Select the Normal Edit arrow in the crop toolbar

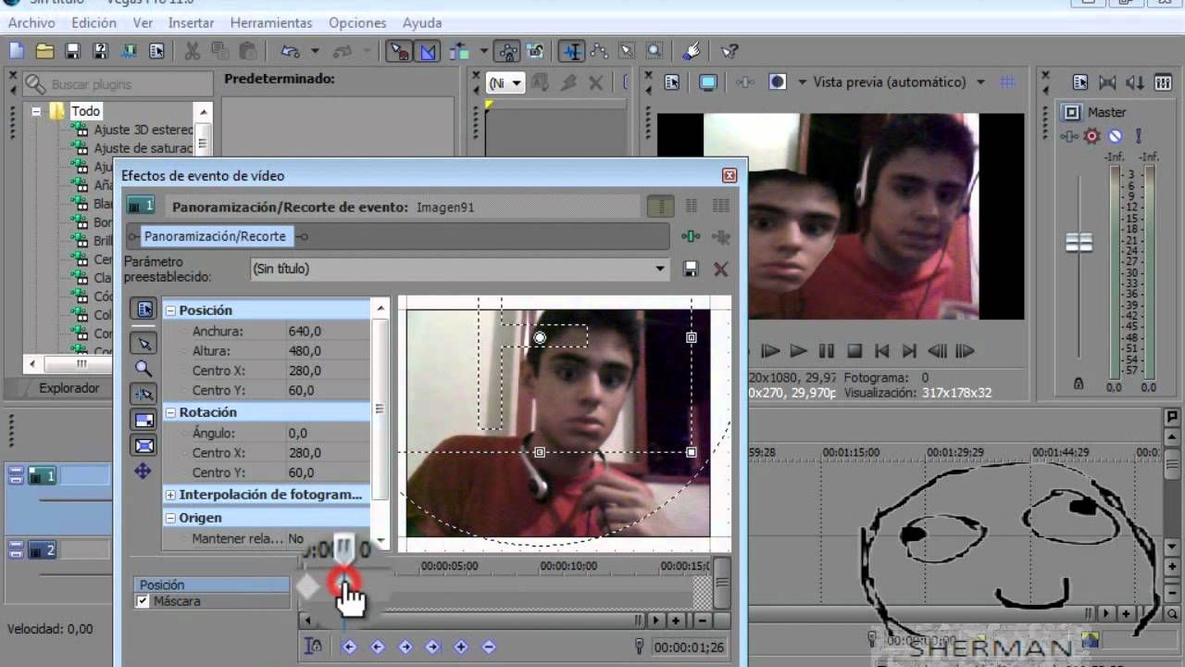coord(143,344)
